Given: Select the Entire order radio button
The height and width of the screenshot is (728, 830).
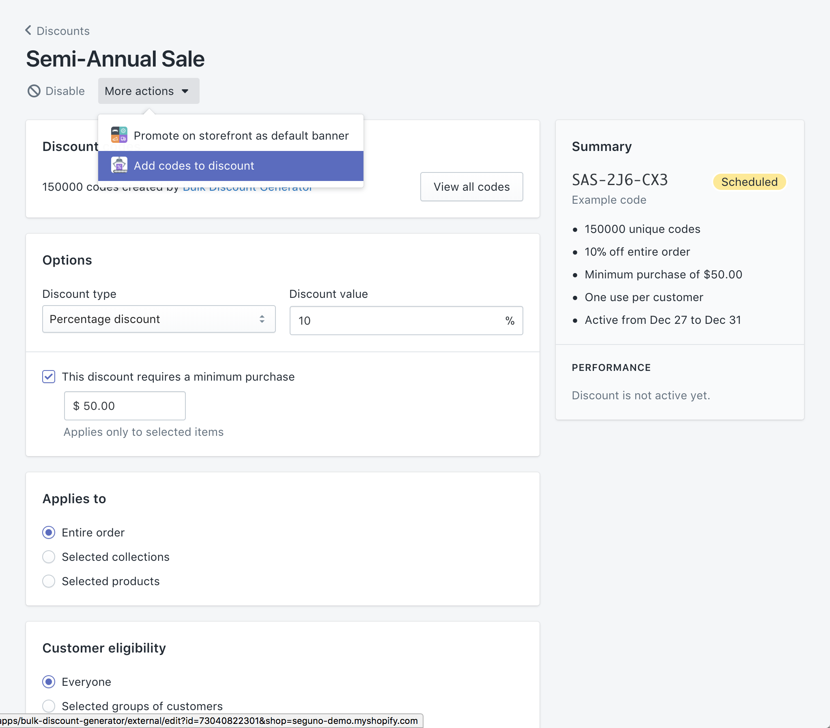Looking at the screenshot, I should [49, 532].
